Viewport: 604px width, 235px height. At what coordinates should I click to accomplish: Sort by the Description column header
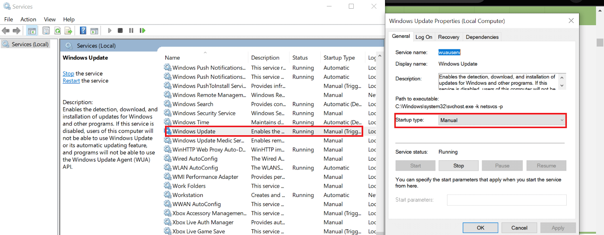(x=265, y=58)
